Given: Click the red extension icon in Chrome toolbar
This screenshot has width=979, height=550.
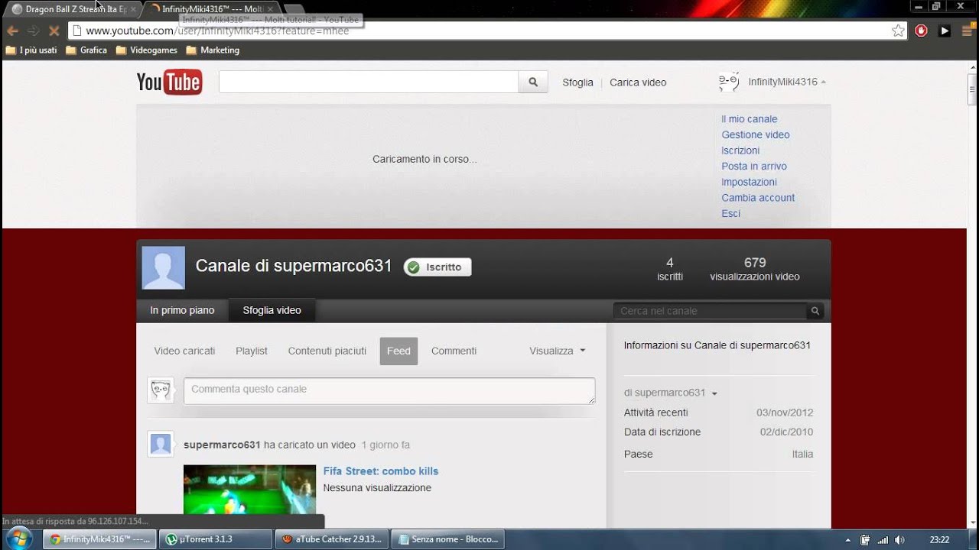Looking at the screenshot, I should click(x=921, y=31).
